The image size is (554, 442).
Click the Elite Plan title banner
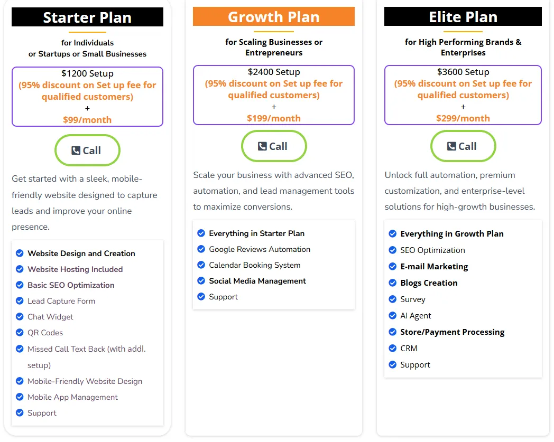(x=463, y=17)
